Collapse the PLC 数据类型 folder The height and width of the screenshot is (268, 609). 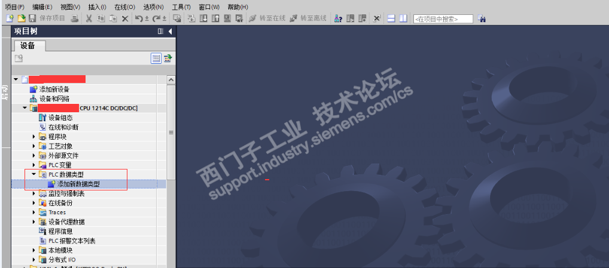pos(34,174)
